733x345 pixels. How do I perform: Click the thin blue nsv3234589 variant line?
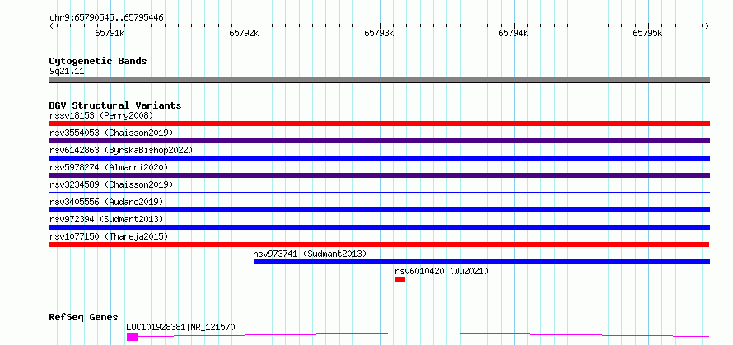379,192
